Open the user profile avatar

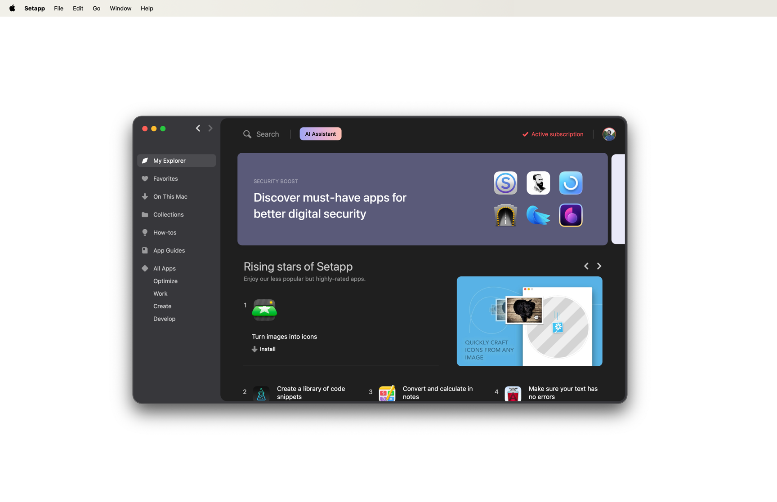tap(609, 134)
